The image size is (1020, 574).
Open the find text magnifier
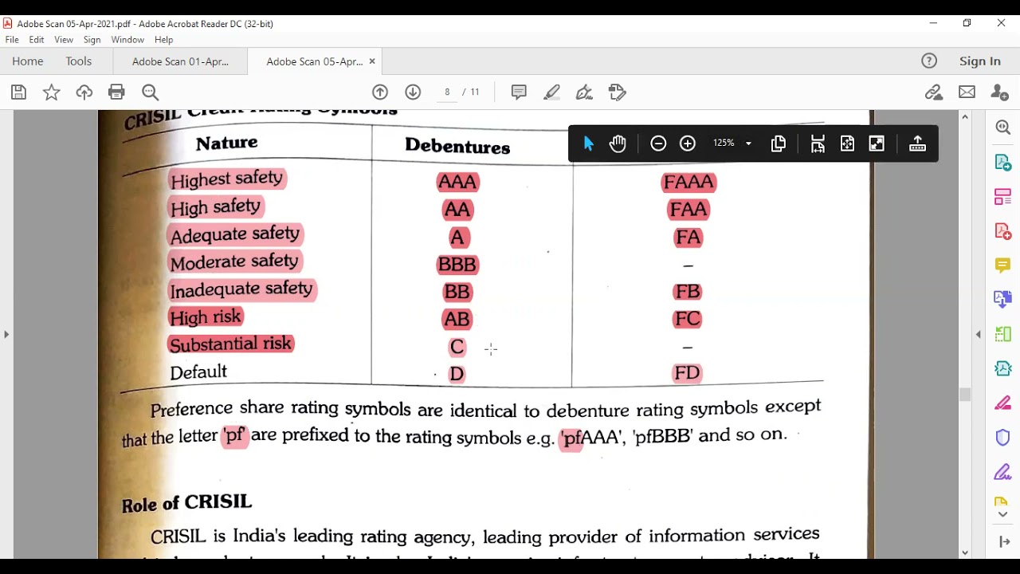click(150, 92)
